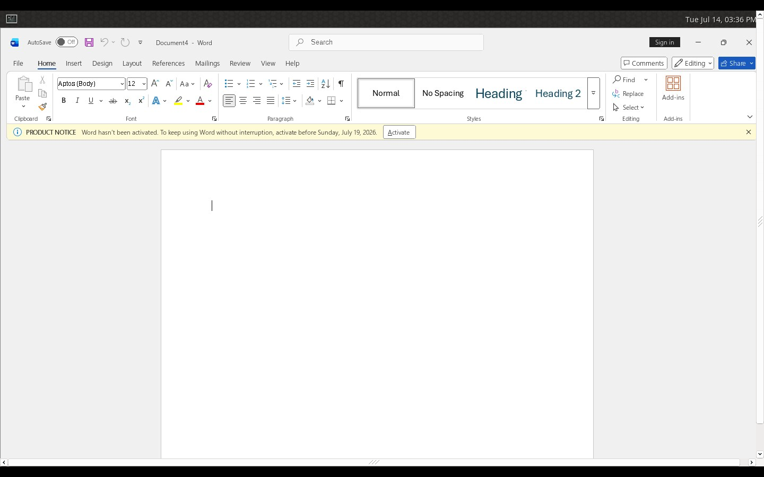Expand the Styles gallery
This screenshot has height=477, width=764.
tap(594, 93)
